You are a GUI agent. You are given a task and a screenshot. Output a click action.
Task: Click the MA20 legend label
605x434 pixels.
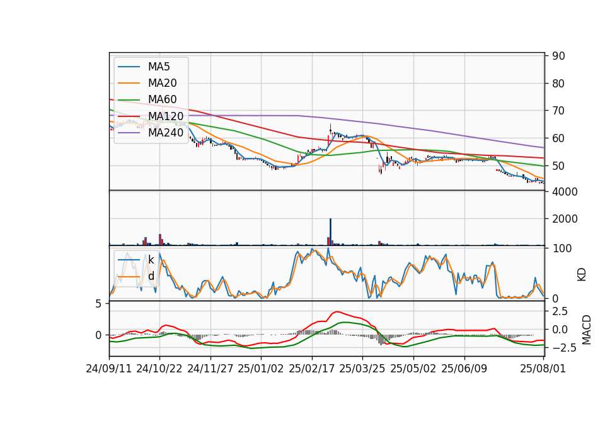(x=163, y=83)
